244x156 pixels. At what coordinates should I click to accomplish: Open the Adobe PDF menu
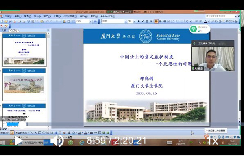point(108,16)
